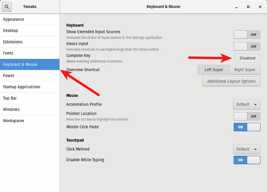
Task: Open Additional Layout Options
Action: pyautogui.click(x=231, y=81)
